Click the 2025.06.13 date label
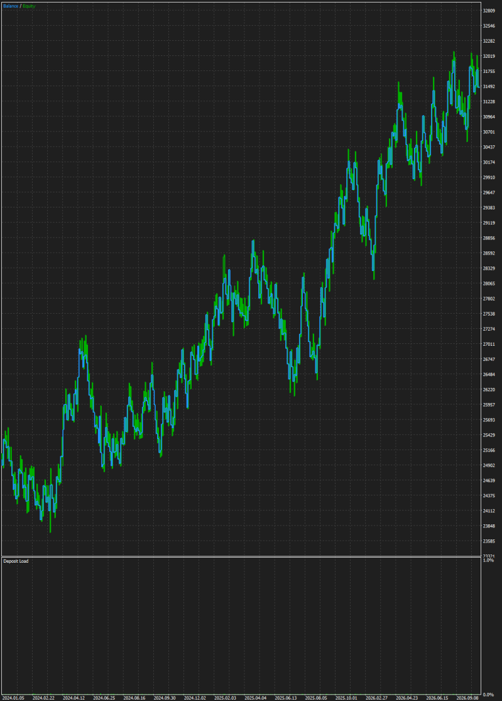Screen dimensions: 502x701 [286, 698]
